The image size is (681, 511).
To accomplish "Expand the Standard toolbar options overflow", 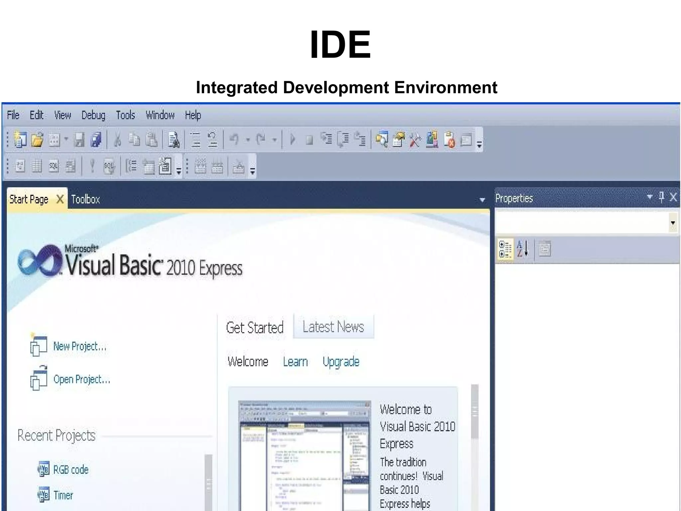I will pos(479,144).
